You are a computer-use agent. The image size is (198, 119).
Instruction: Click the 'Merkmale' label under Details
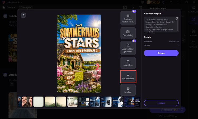148,42
